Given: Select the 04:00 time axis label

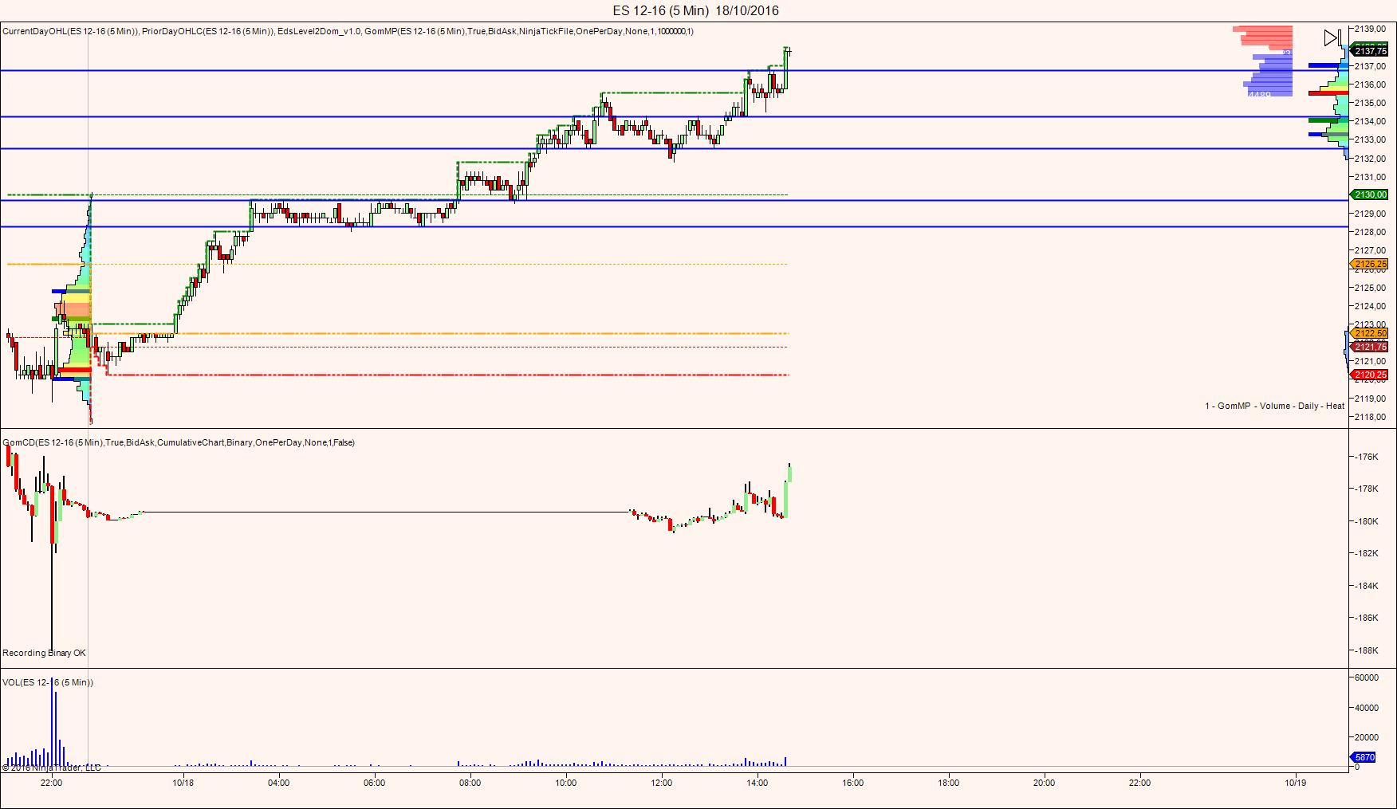Looking at the screenshot, I should coord(279,783).
